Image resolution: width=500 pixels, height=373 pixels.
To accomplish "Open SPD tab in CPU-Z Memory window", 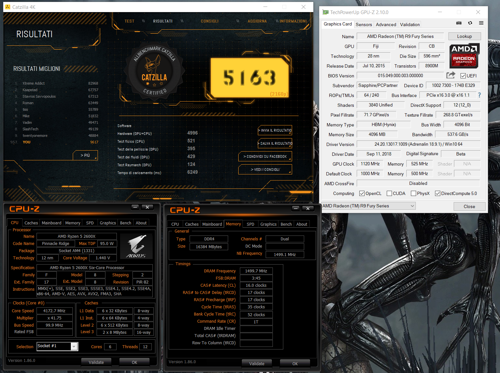I will 250,224.
